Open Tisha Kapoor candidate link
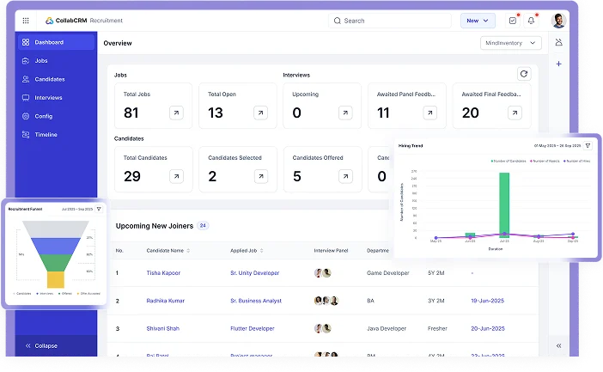Viewport: 603px width, 372px height. pos(164,273)
